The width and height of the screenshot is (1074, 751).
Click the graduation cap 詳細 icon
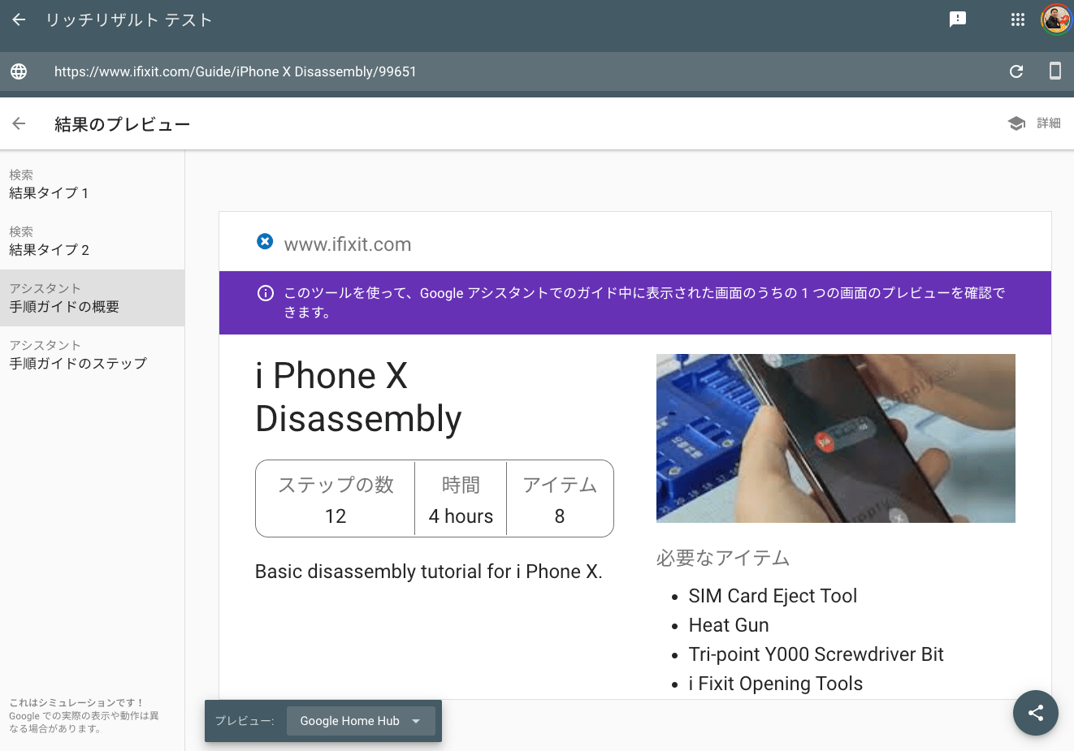click(x=1016, y=123)
